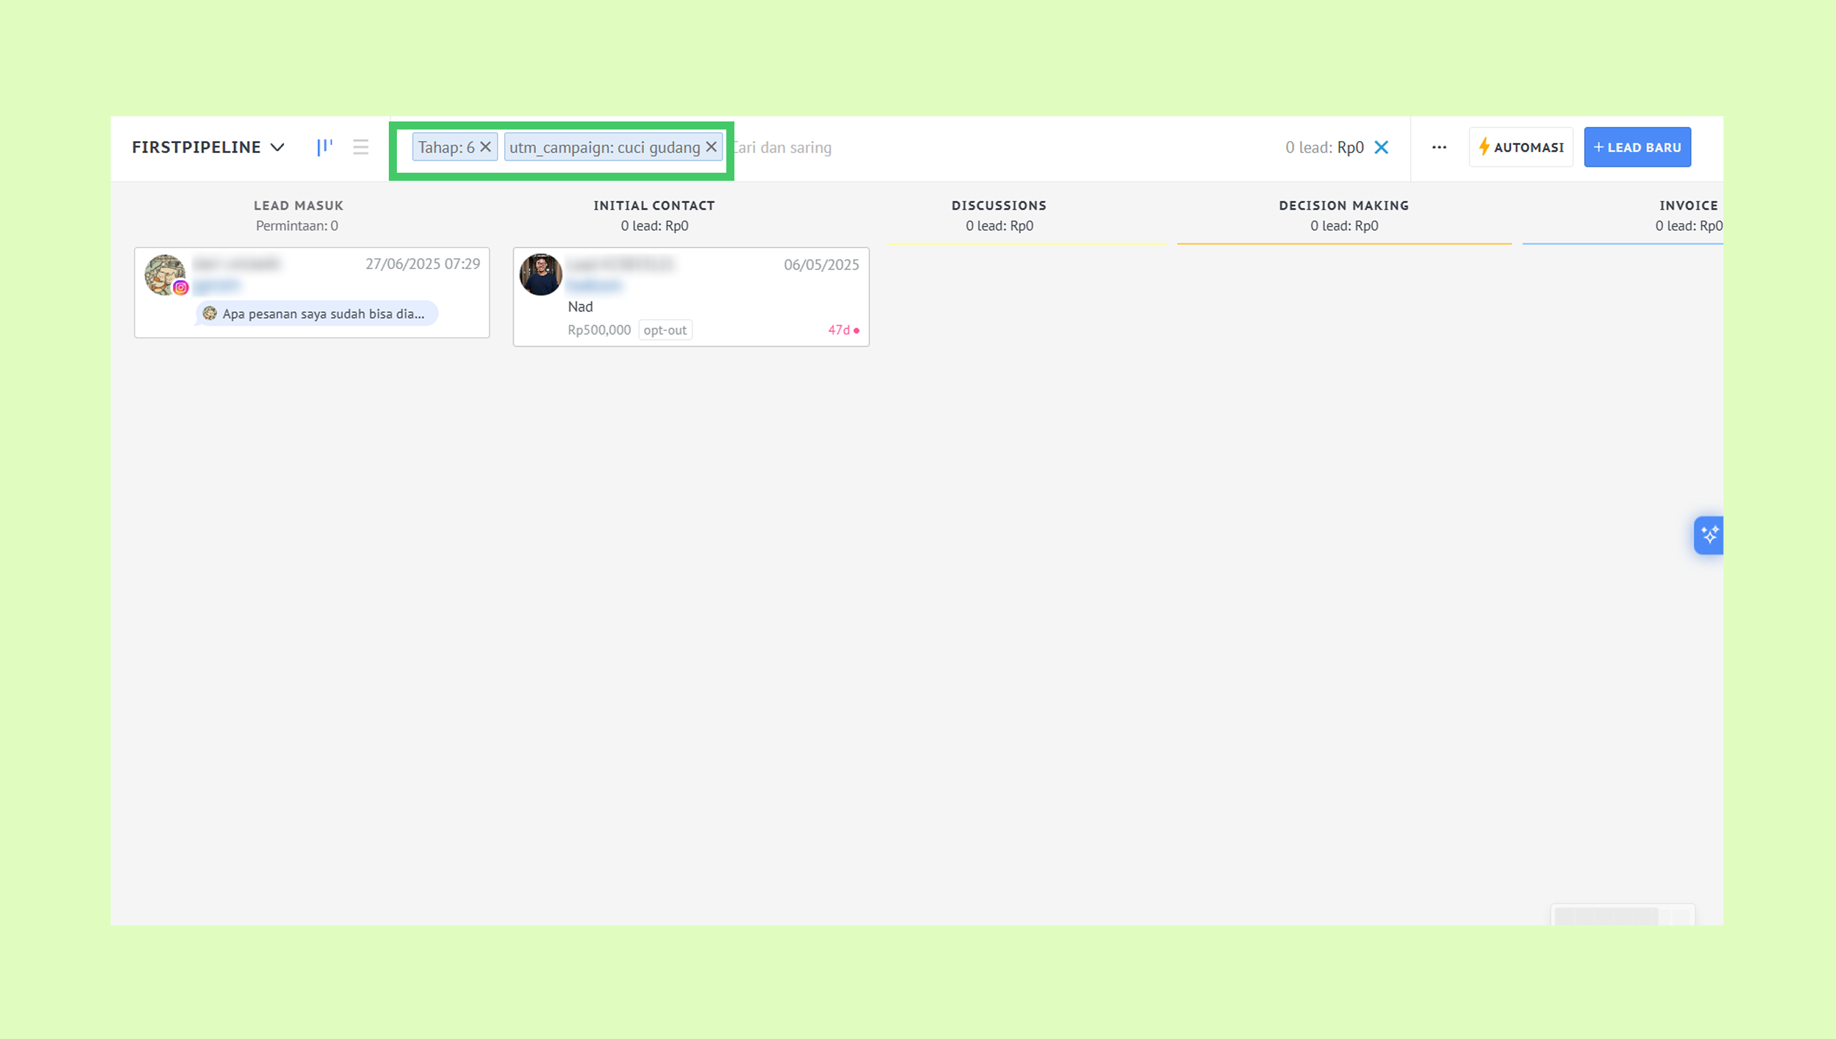Click the Instagram badge on lead avatar
The image size is (1836, 1039).
click(181, 287)
